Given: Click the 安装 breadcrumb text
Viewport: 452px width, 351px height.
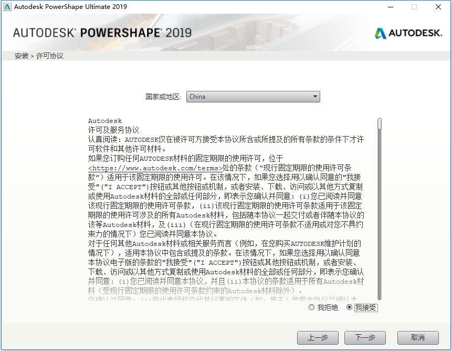Looking at the screenshot, I should click(22, 56).
